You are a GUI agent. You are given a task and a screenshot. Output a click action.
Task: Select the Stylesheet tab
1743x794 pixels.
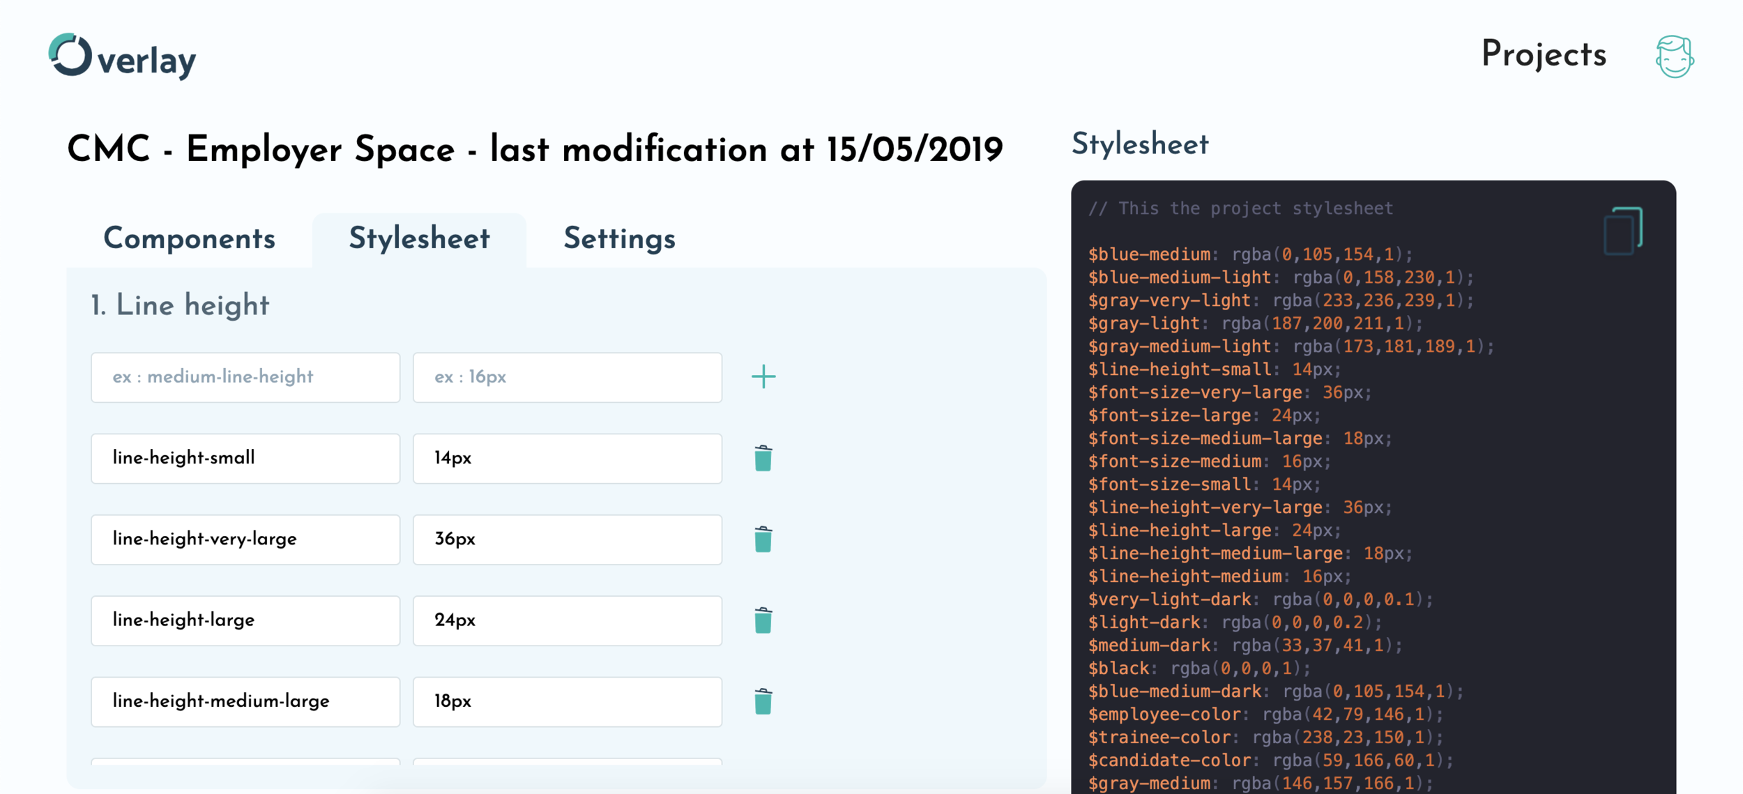(x=419, y=239)
